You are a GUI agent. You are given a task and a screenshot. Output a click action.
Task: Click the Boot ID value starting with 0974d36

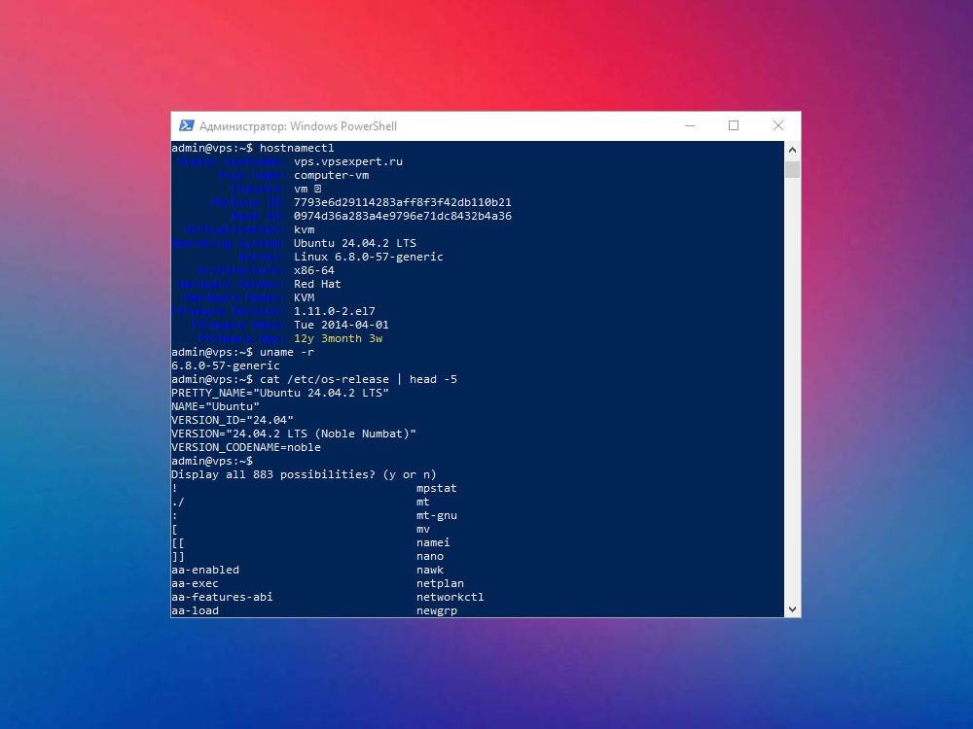point(403,217)
